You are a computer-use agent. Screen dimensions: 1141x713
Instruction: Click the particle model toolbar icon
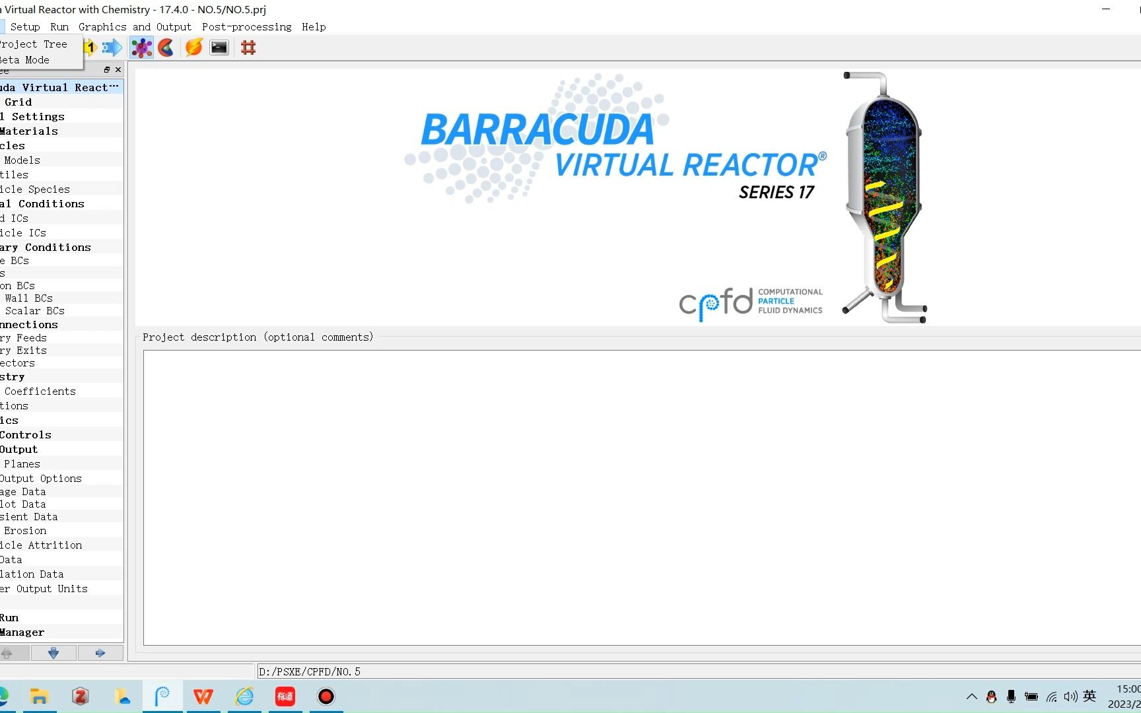click(141, 47)
